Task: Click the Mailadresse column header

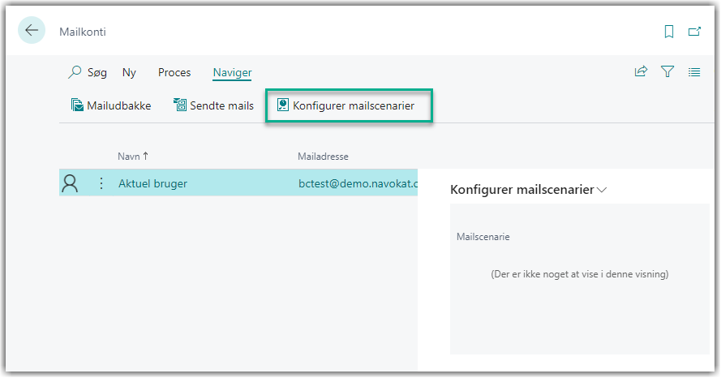Action: 323,157
